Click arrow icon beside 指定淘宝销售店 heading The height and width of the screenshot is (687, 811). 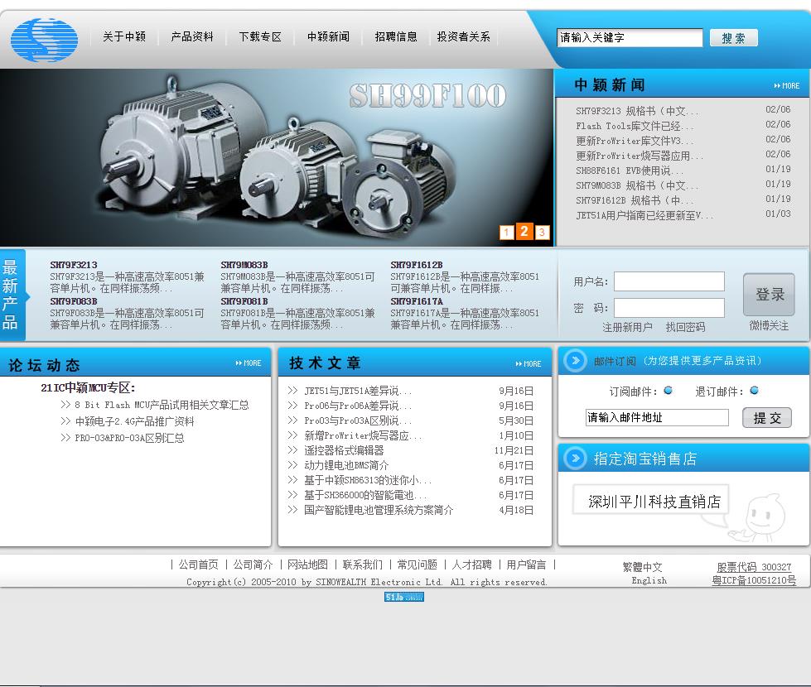575,458
